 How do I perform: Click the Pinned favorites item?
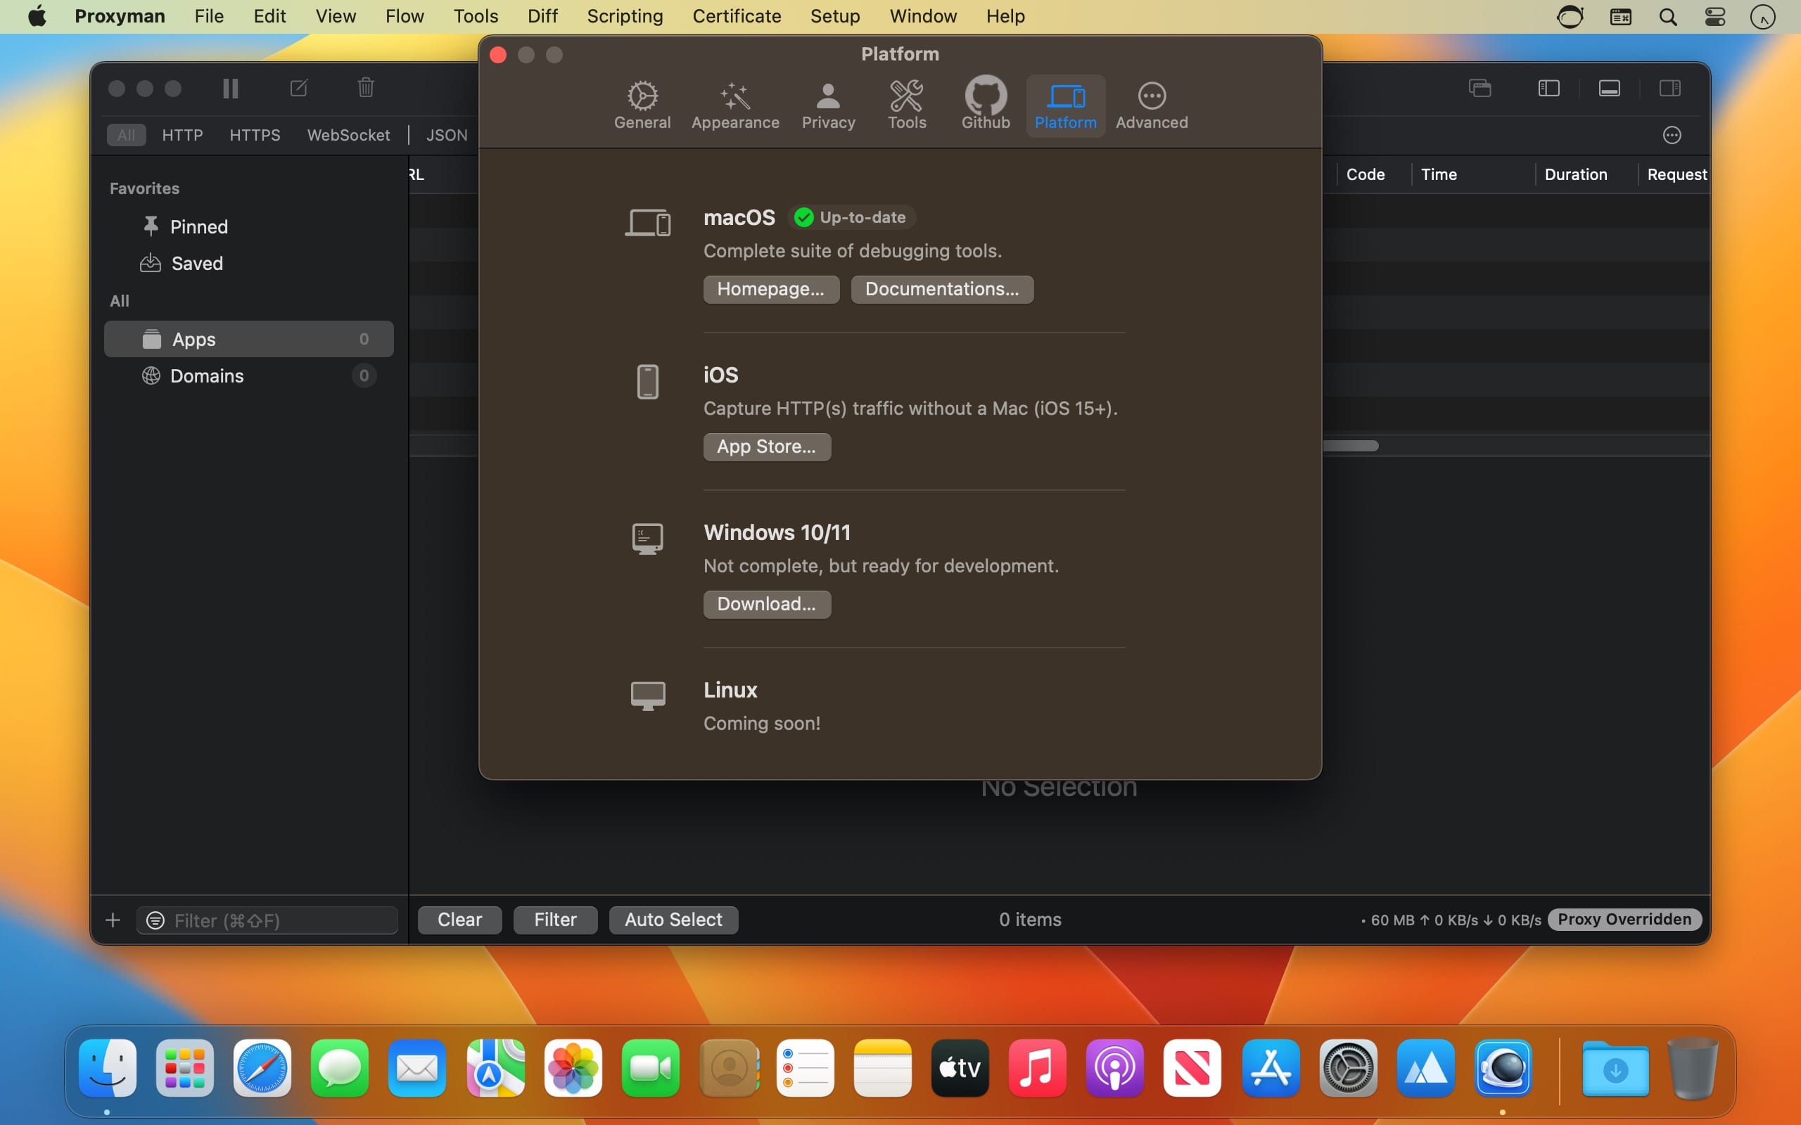200,227
